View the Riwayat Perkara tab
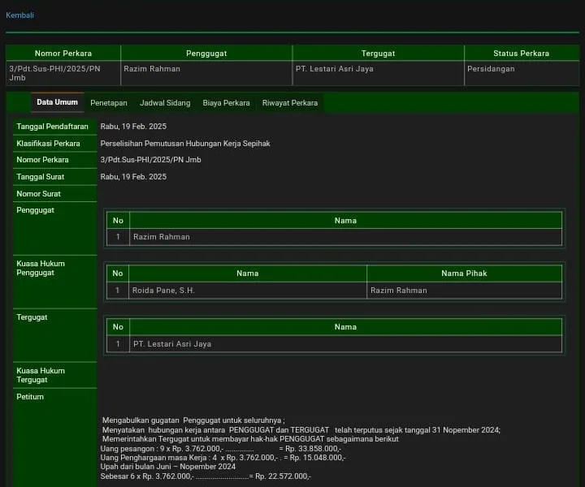The height and width of the screenshot is (487, 585). click(289, 103)
